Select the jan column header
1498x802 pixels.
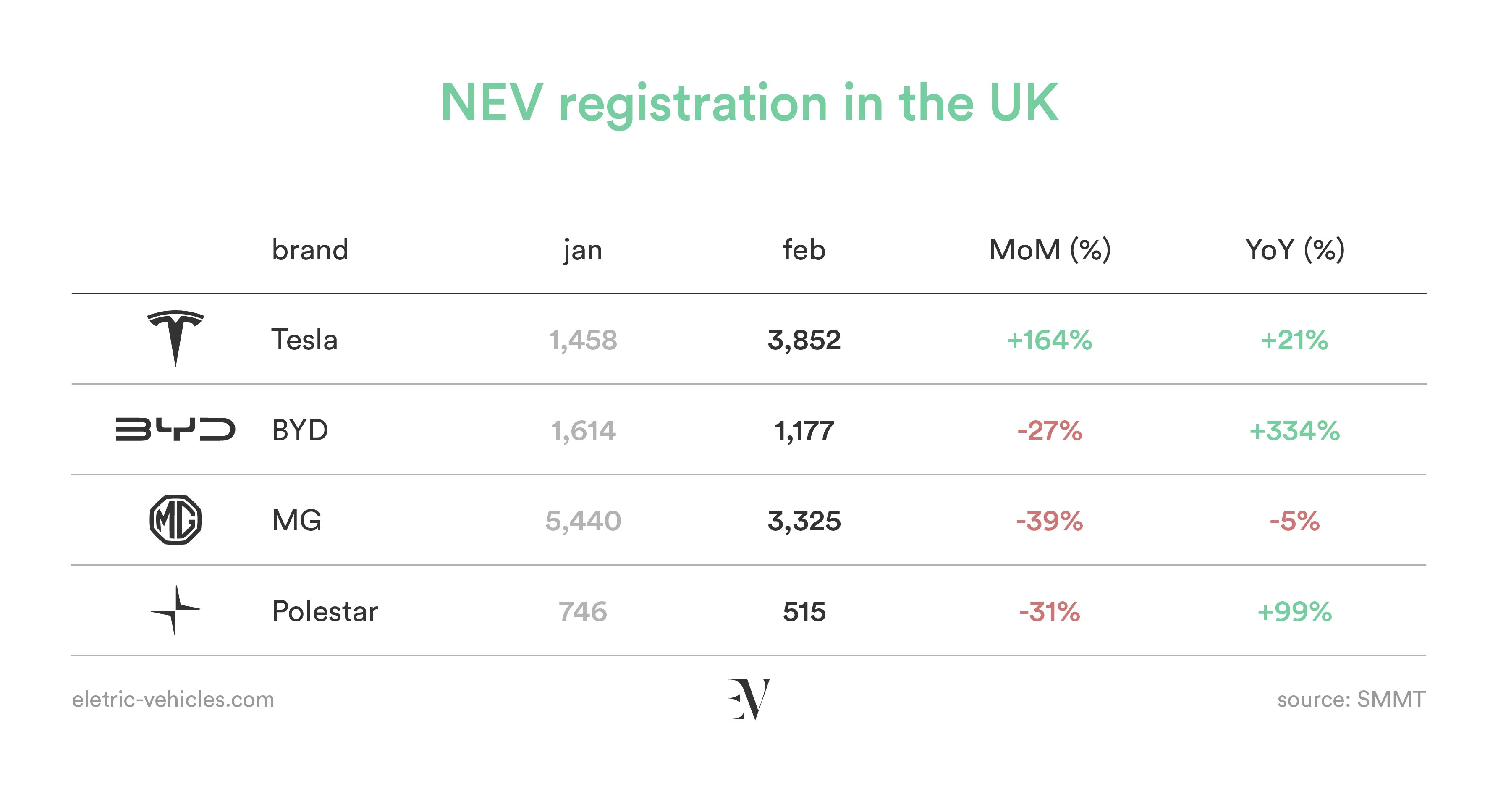point(583,251)
